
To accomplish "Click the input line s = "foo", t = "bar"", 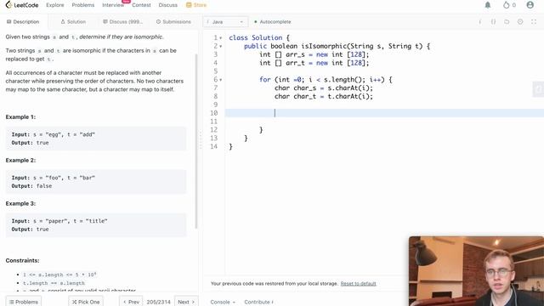I will click(x=53, y=178).
